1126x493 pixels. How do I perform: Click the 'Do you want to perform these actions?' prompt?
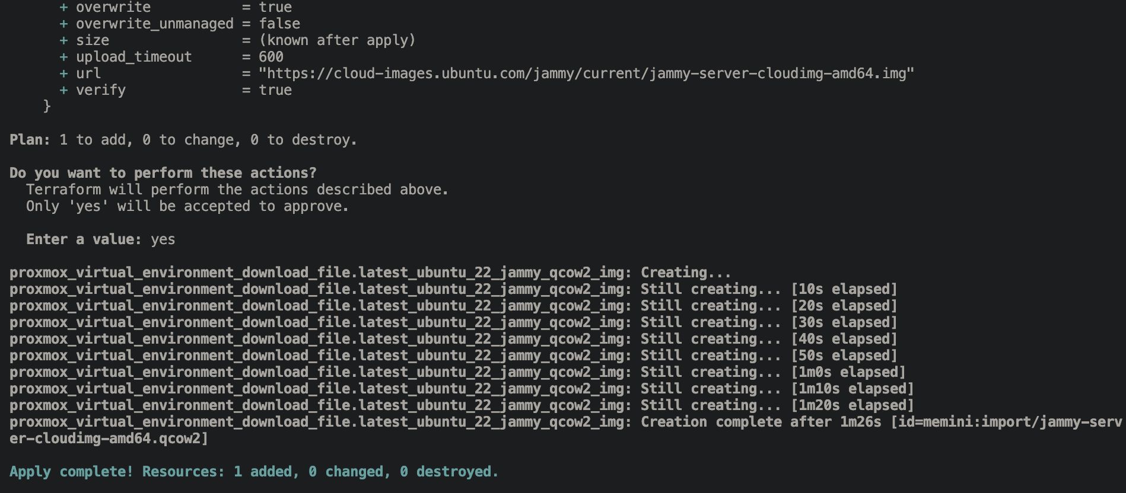[163, 173]
